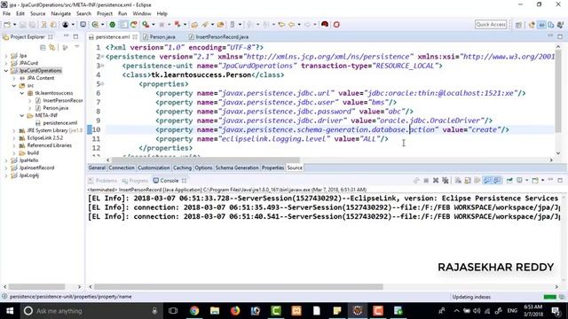Click the Updating indexes status text
Screen dimensions: 568x319
[471, 297]
